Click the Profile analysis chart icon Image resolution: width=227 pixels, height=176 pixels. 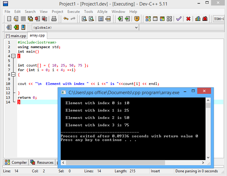coord(198,19)
